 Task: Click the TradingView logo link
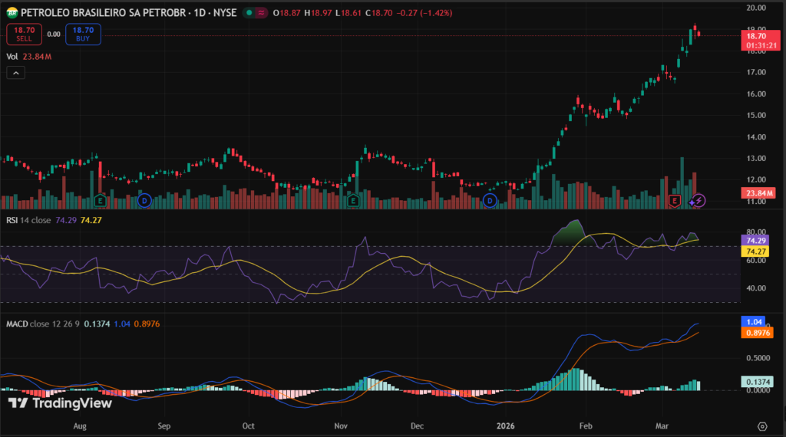[x=60, y=403]
